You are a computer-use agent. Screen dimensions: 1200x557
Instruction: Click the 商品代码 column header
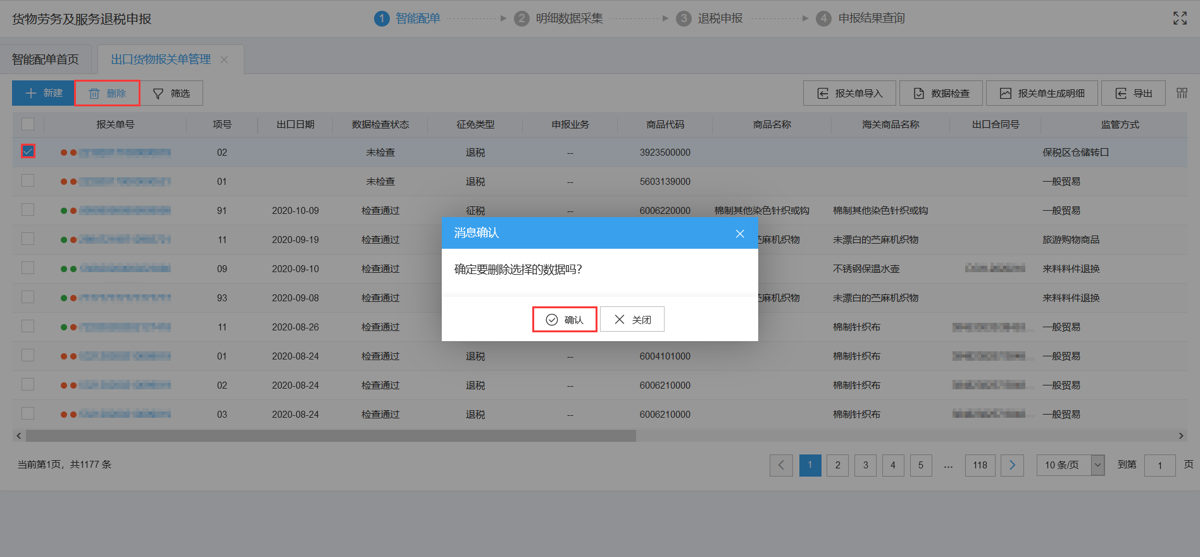(665, 125)
